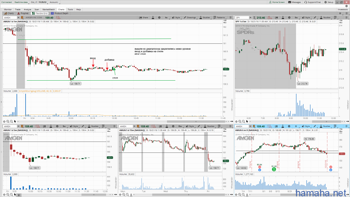Click the Connected status indicator

click(7, 2)
